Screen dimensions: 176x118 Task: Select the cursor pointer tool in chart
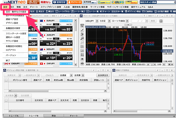tap(82, 26)
